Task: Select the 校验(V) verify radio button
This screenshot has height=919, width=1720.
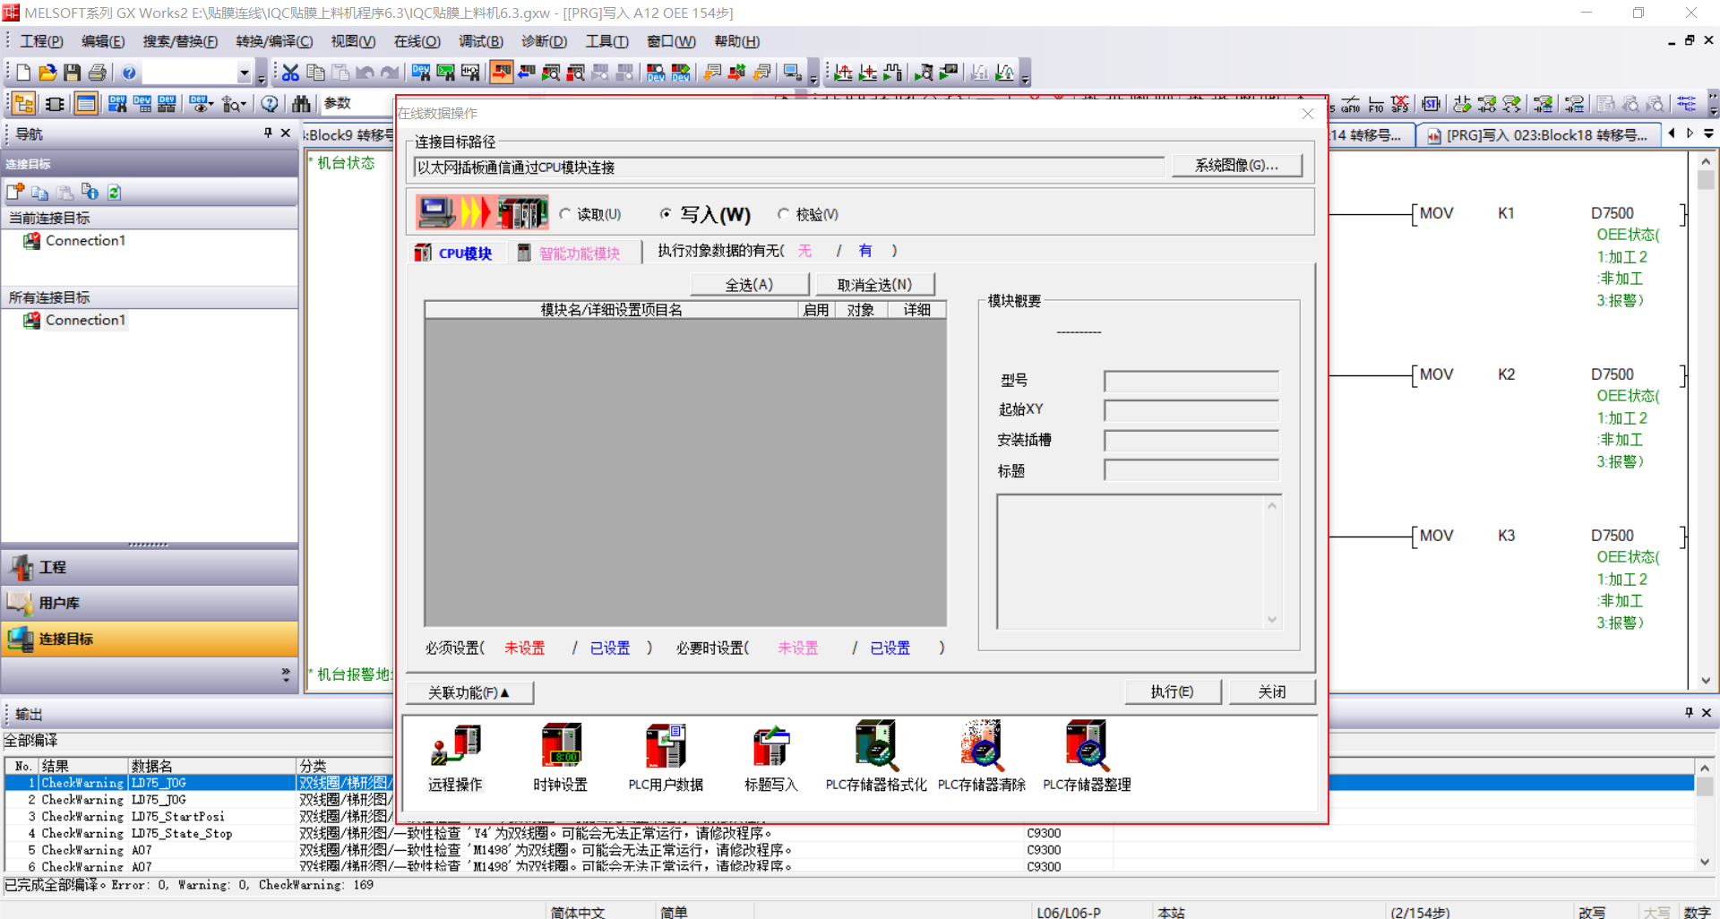Action: coord(784,214)
